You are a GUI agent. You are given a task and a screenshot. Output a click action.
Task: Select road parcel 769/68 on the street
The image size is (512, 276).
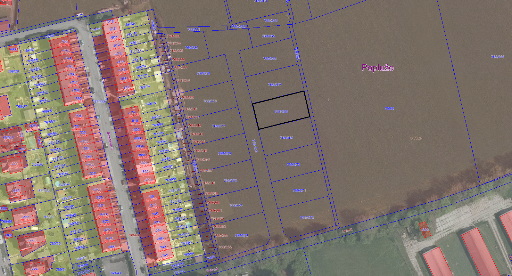[x=100, y=102]
